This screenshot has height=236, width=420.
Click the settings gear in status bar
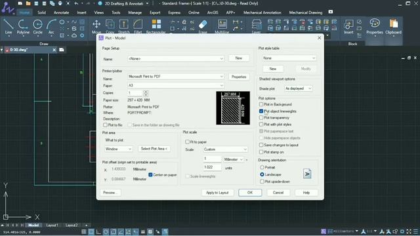402,231
